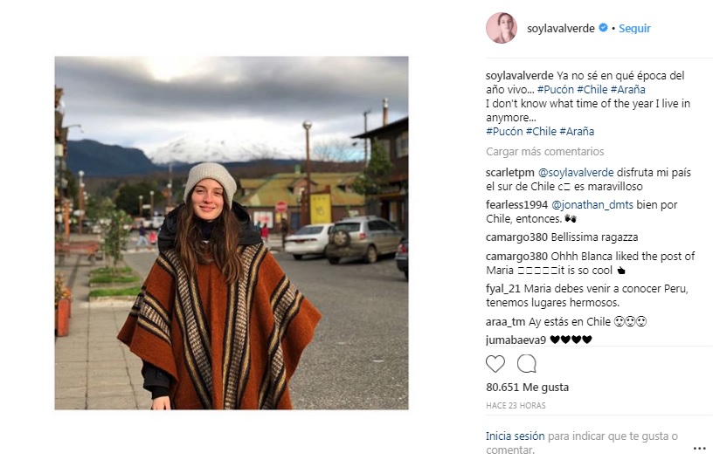
Task: Open the @jonathan_dmts mention
Action: 592,205
